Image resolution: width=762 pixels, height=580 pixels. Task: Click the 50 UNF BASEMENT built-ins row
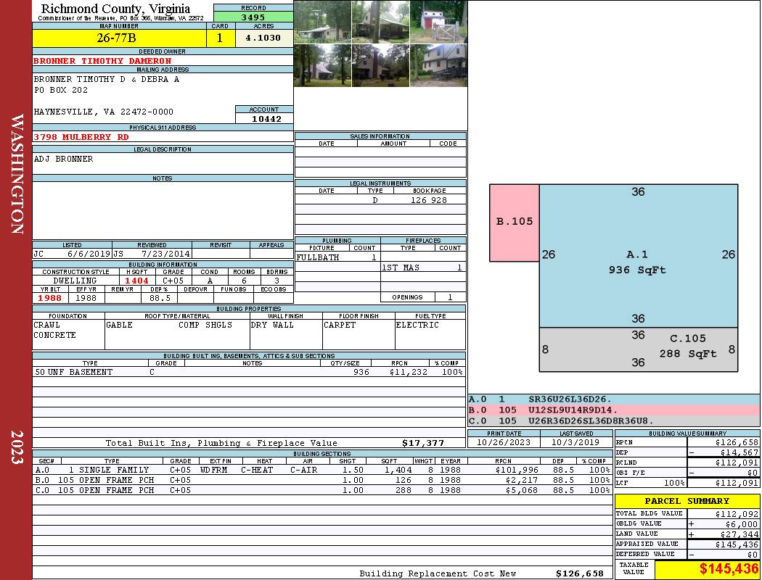(248, 372)
